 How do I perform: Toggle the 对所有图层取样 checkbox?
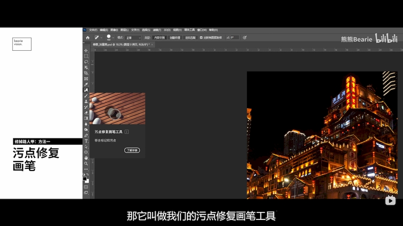pyautogui.click(x=201, y=37)
